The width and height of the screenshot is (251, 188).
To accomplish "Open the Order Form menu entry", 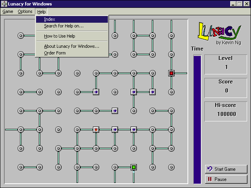I will point(55,53).
